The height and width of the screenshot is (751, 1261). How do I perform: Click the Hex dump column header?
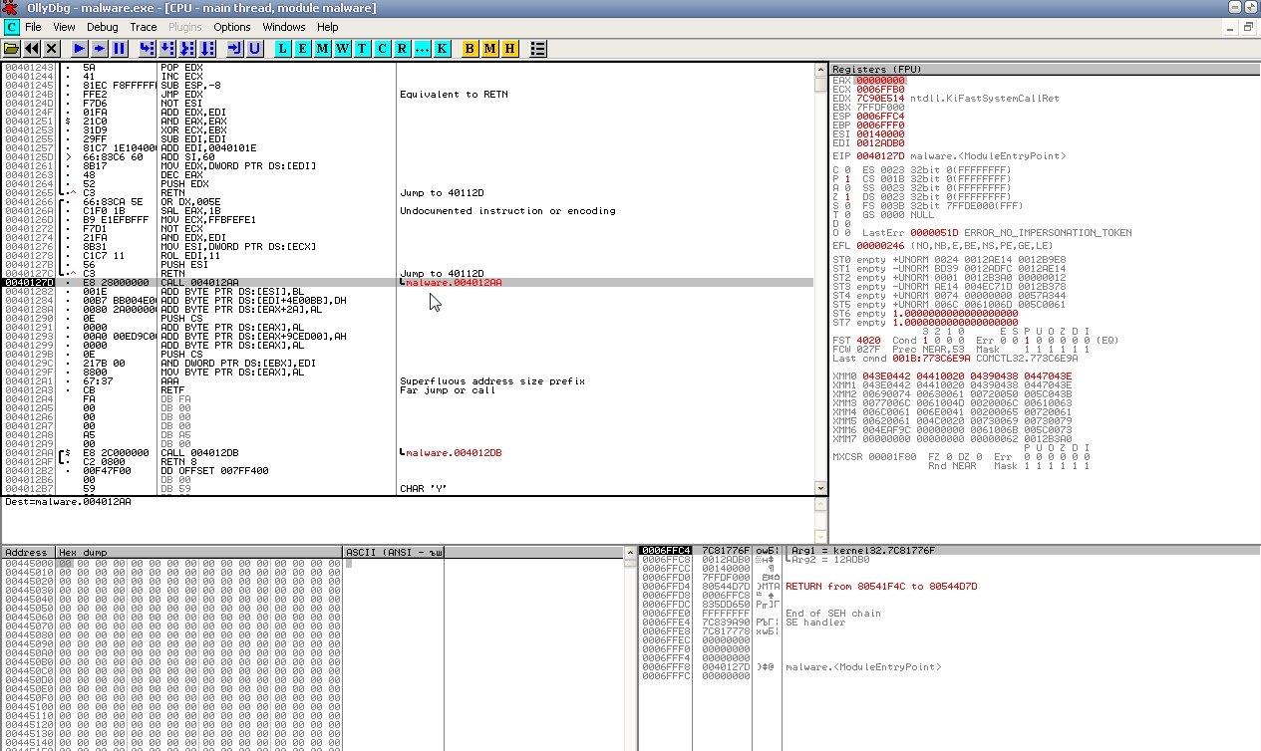197,552
